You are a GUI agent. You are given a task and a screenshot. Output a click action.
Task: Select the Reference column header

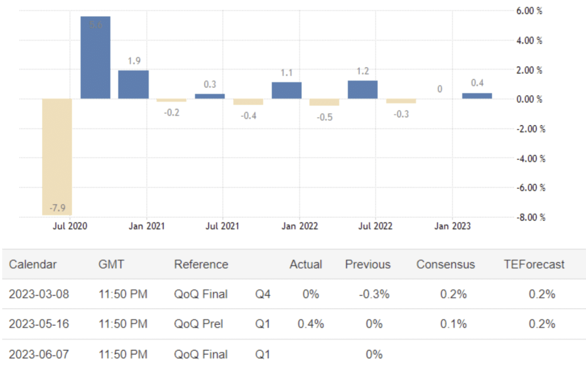pyautogui.click(x=201, y=264)
